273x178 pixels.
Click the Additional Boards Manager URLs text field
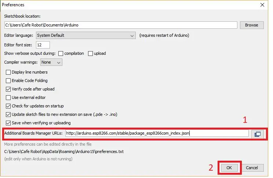[x=157, y=133]
